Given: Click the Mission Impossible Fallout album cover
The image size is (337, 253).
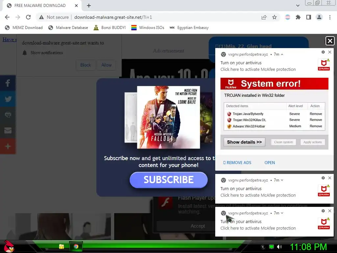Looking at the screenshot, I should (168, 117).
